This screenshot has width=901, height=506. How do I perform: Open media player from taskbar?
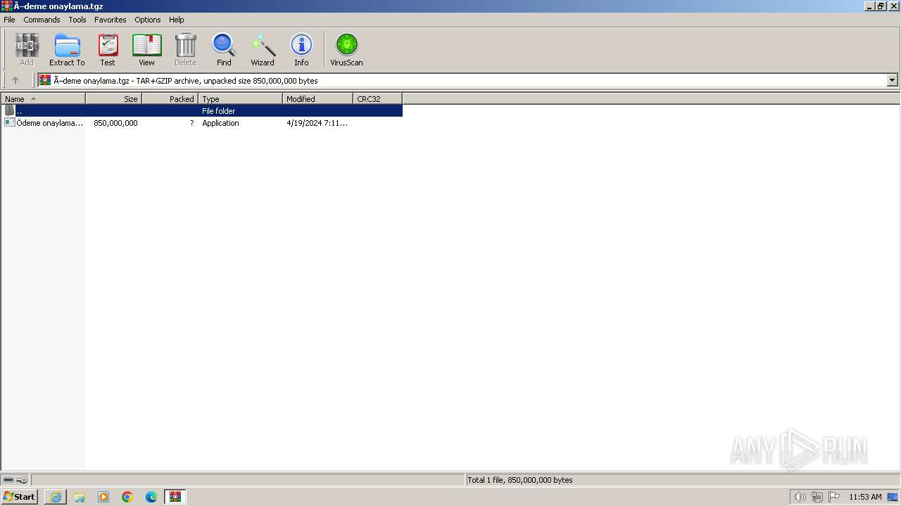[x=103, y=497]
